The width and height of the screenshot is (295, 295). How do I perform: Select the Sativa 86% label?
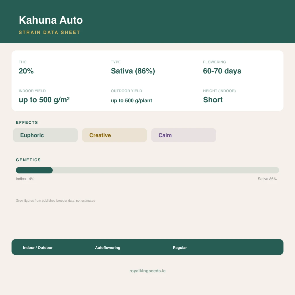coord(267,179)
